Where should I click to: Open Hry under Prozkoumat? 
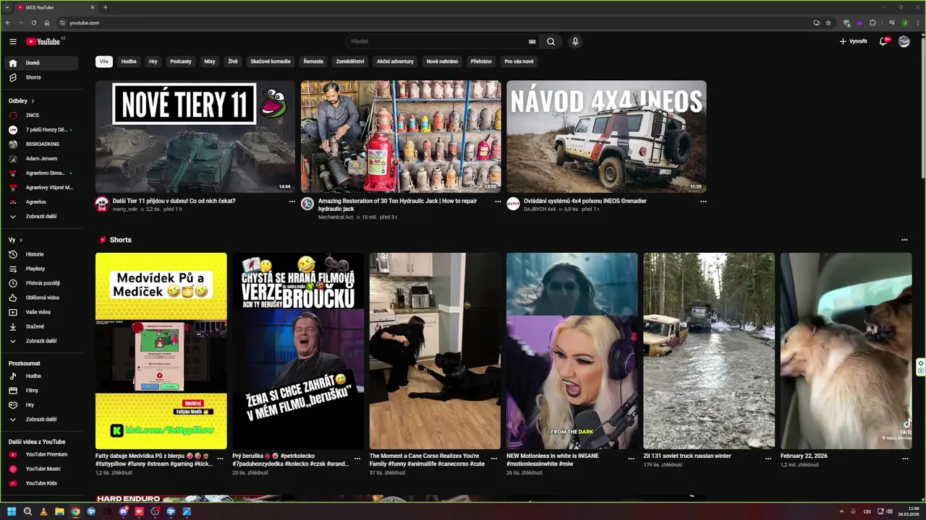(x=42, y=405)
